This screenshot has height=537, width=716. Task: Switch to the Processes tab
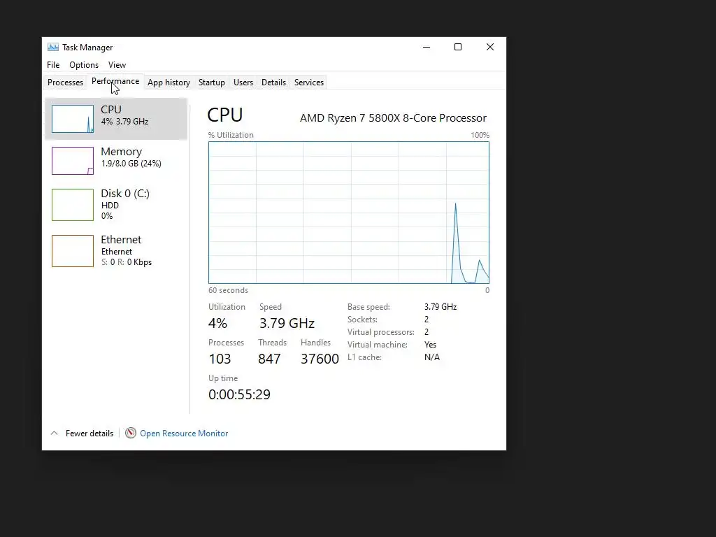(x=65, y=83)
